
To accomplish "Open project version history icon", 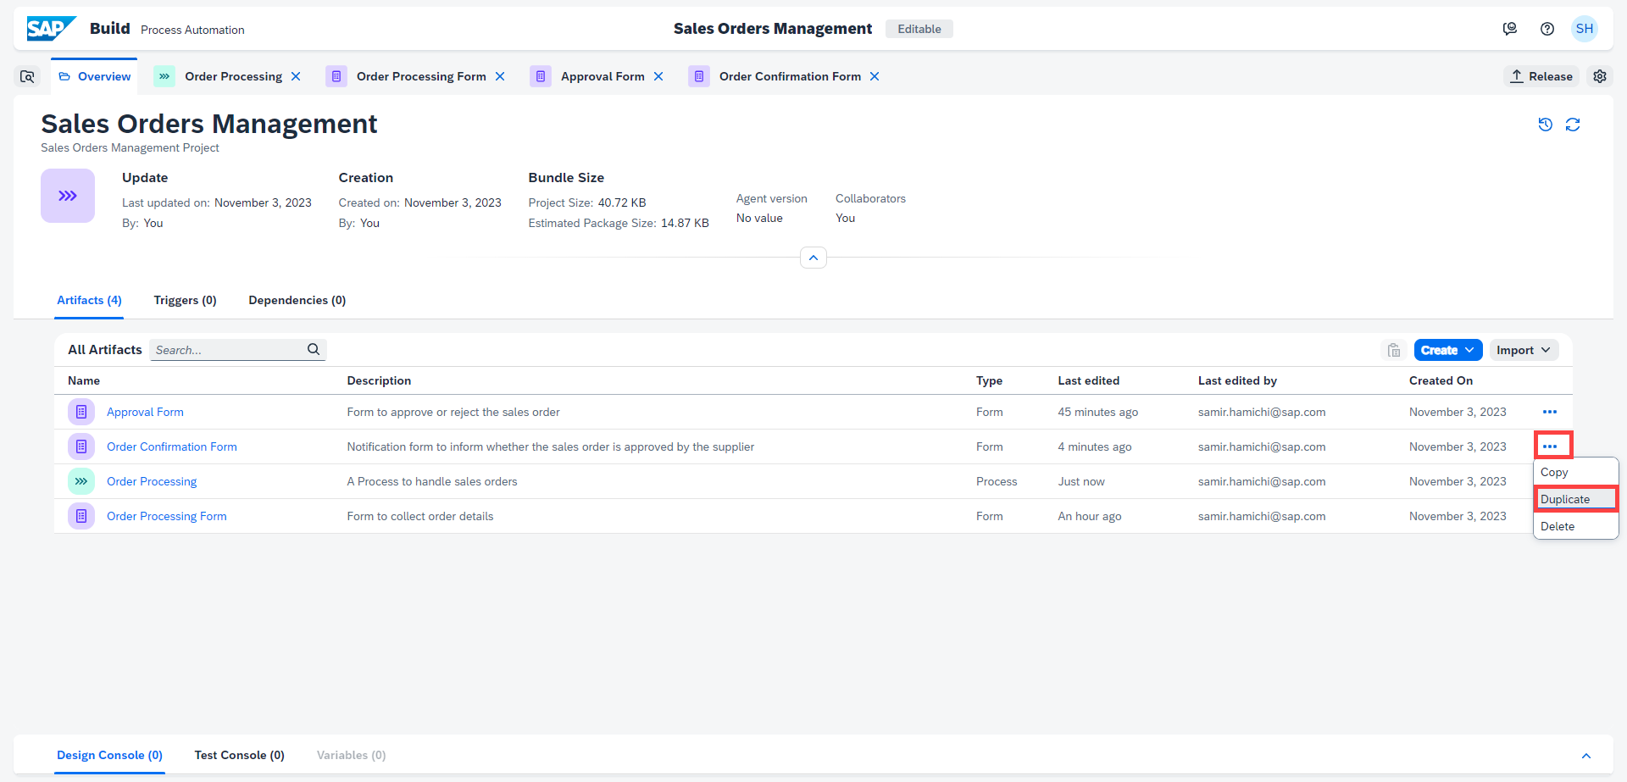I will [x=1546, y=125].
